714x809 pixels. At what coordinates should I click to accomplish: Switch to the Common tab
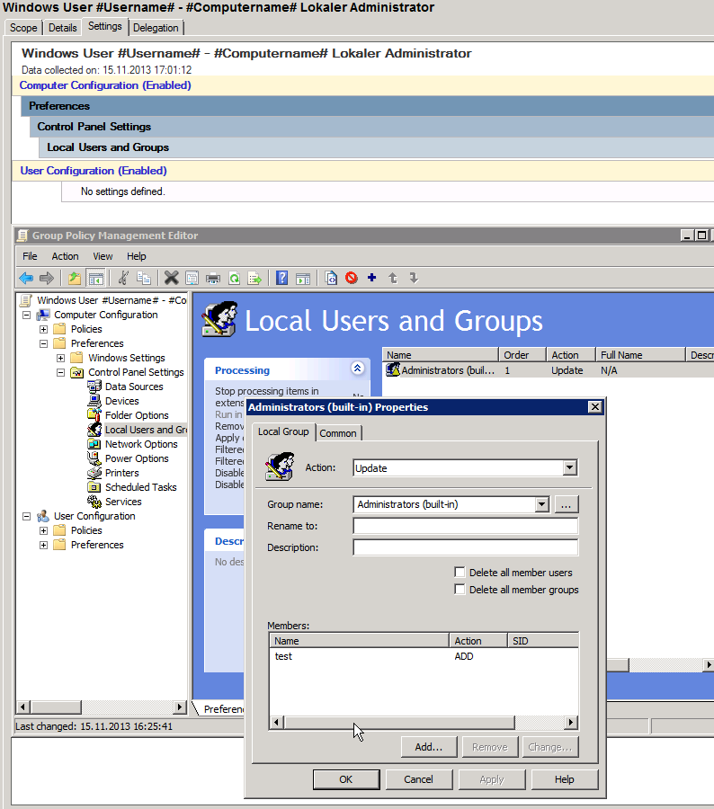pyautogui.click(x=339, y=433)
